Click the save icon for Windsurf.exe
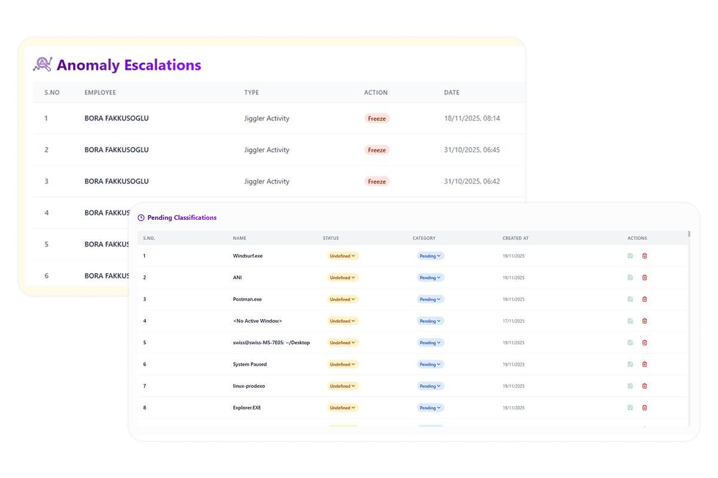The height and width of the screenshot is (478, 718). [630, 256]
